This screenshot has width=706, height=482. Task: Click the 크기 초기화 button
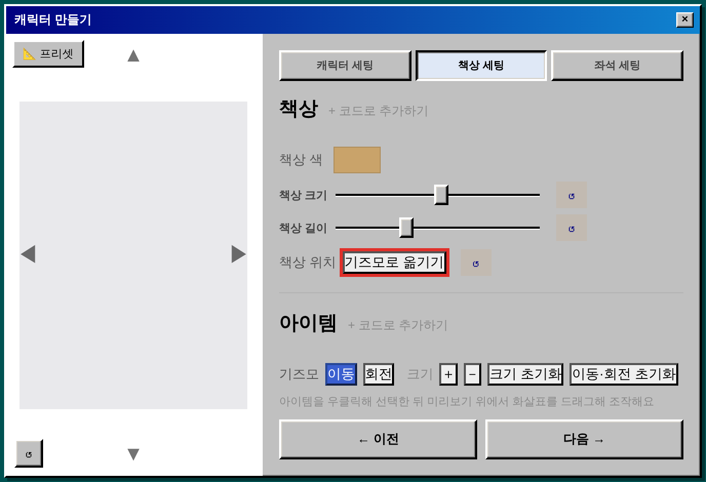(x=525, y=374)
